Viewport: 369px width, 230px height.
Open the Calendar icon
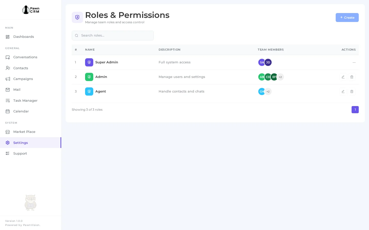(x=8, y=111)
